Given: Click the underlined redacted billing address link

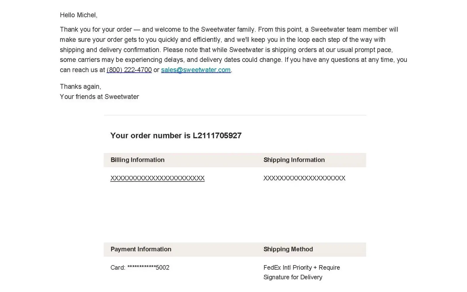Looking at the screenshot, I should [157, 178].
